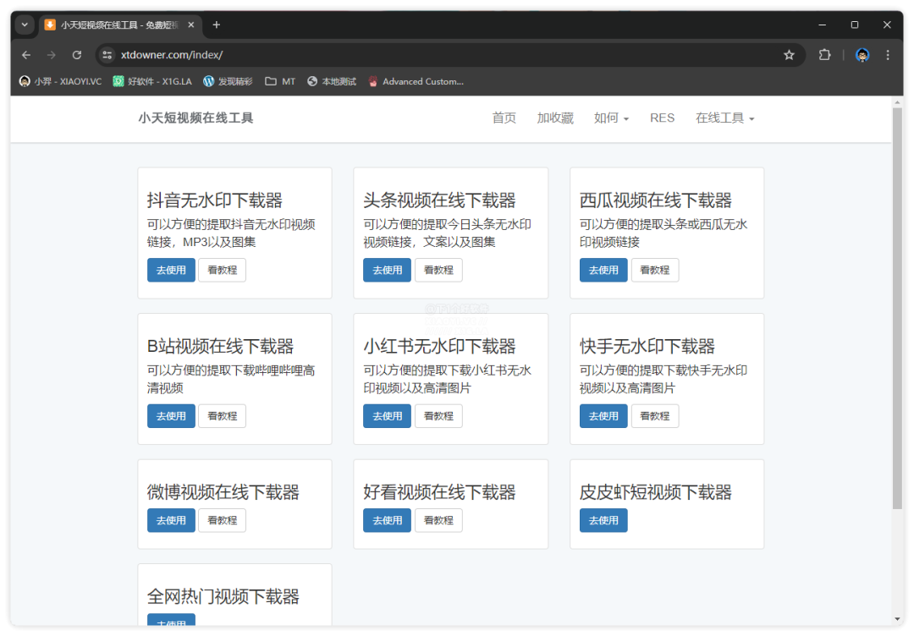Open the 好软件 - X1G.LA bookmark
The height and width of the screenshot is (636, 914).
(152, 82)
